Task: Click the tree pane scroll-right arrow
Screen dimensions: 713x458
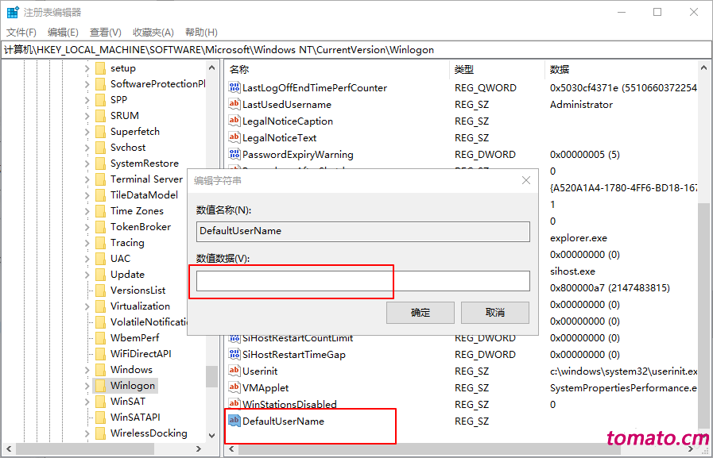Action: pos(198,449)
